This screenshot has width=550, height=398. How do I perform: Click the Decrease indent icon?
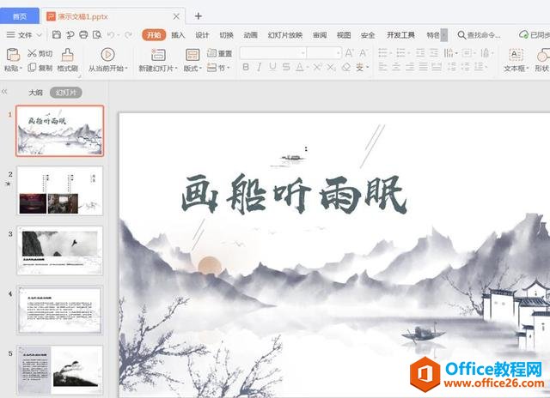click(420, 53)
